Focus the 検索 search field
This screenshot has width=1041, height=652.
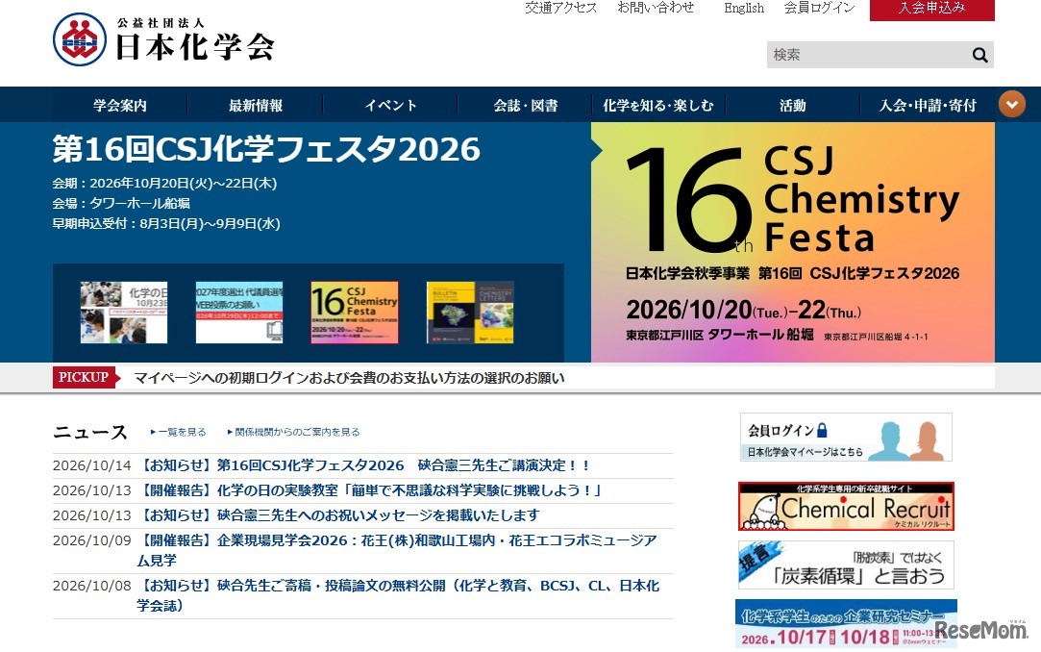868,55
